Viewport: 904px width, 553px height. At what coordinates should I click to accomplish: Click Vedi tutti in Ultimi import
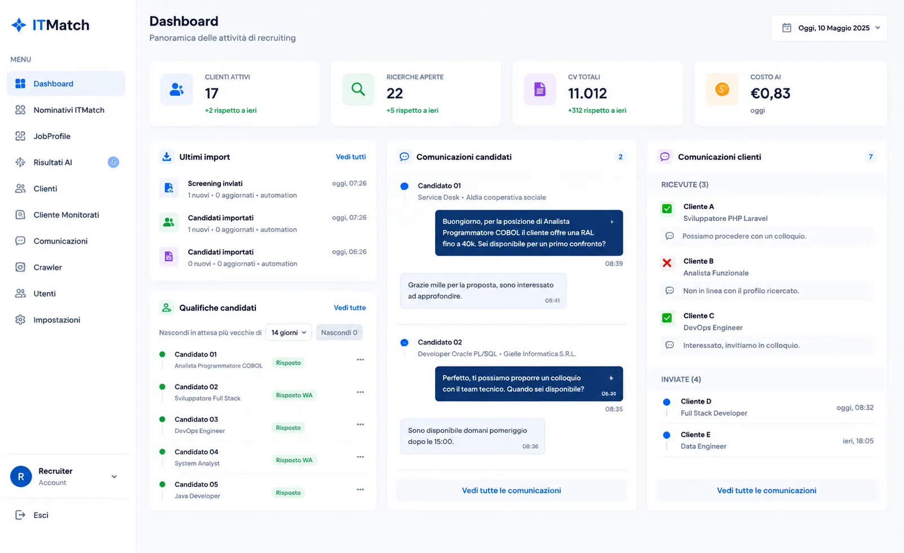351,157
